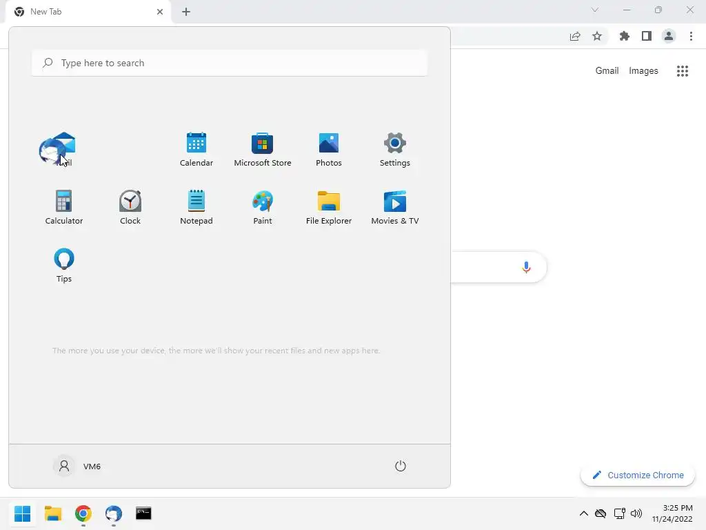Open the Clock app

point(130,207)
